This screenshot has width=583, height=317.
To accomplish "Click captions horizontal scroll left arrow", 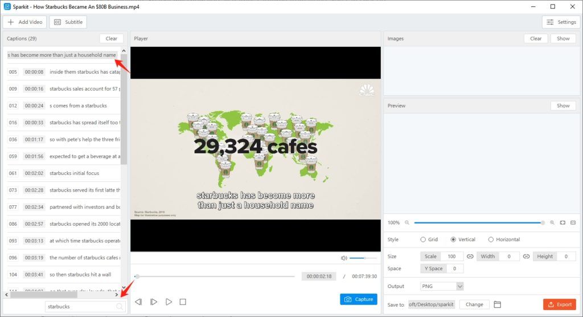I will point(6,295).
